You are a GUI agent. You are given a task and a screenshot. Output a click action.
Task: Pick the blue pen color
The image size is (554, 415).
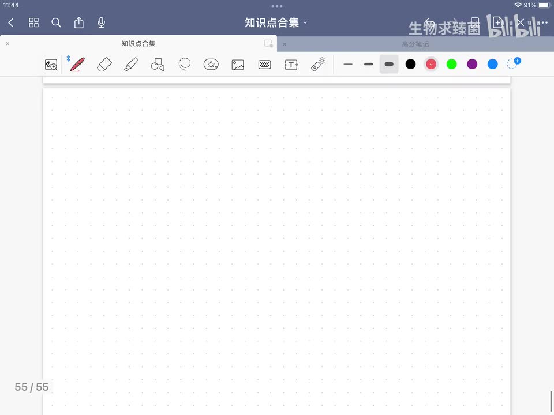[x=492, y=64]
